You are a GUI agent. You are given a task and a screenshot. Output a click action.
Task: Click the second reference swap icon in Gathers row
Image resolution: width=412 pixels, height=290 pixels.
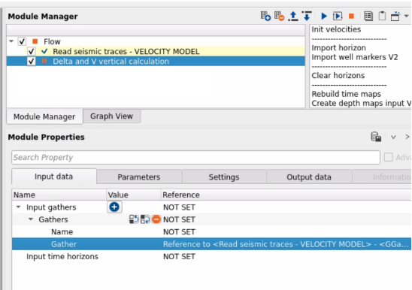(145, 219)
